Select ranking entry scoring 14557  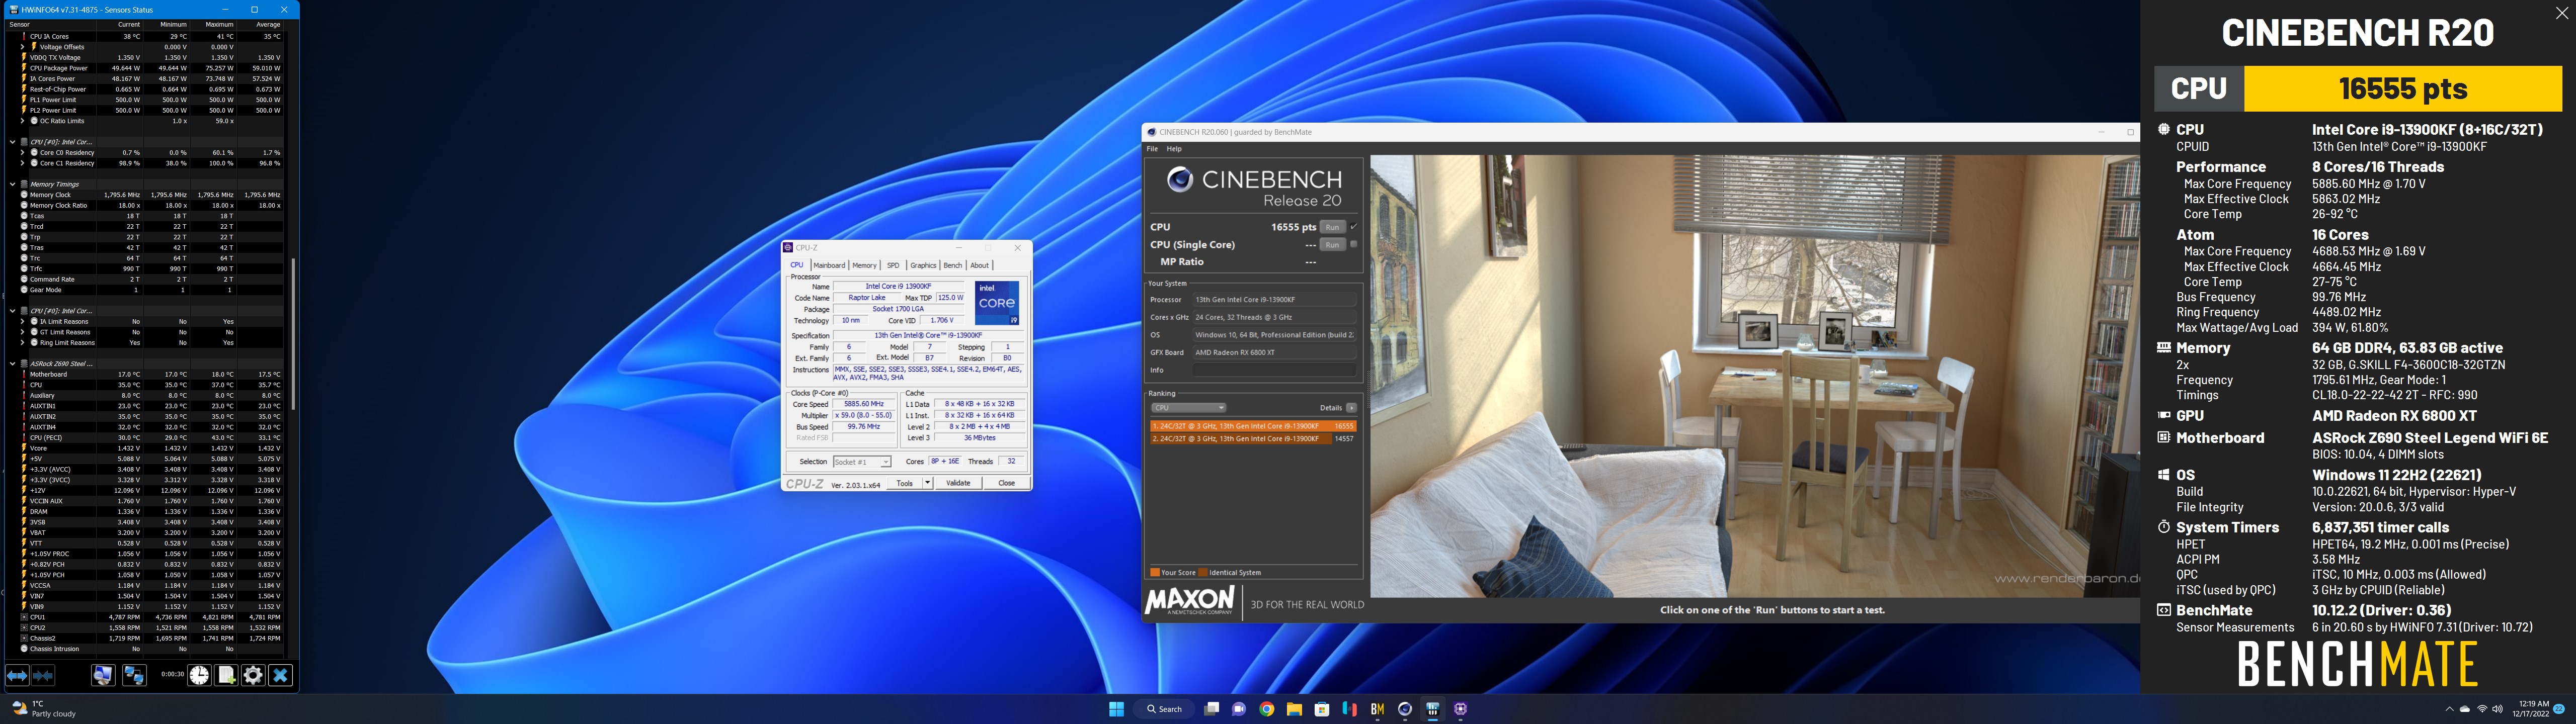point(1253,439)
